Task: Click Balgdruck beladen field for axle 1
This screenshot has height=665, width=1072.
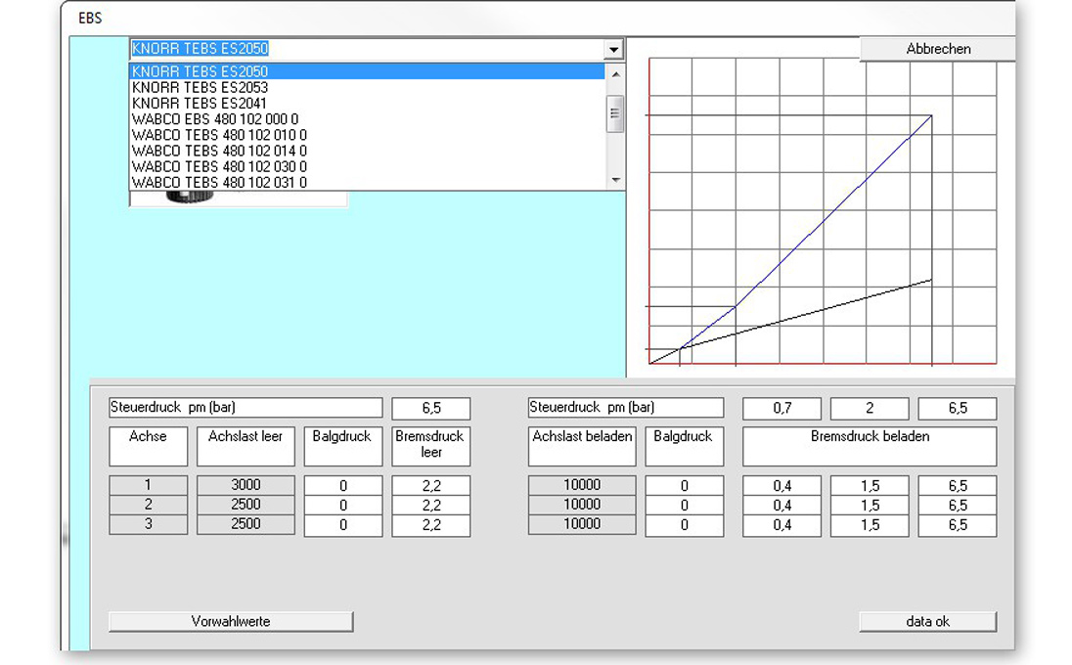Action: (x=685, y=486)
